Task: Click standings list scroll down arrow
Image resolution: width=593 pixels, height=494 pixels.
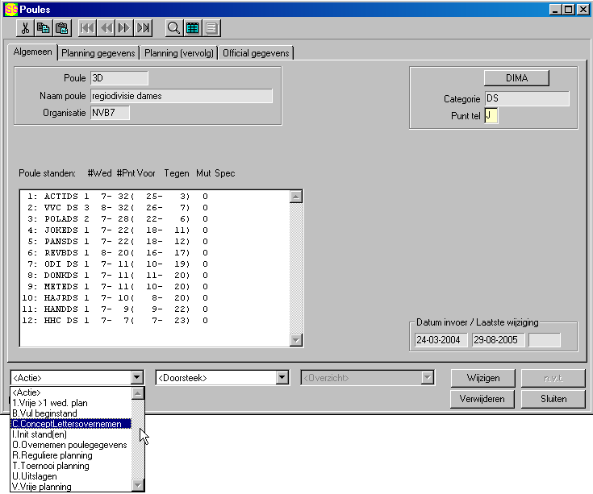Action: (296, 340)
